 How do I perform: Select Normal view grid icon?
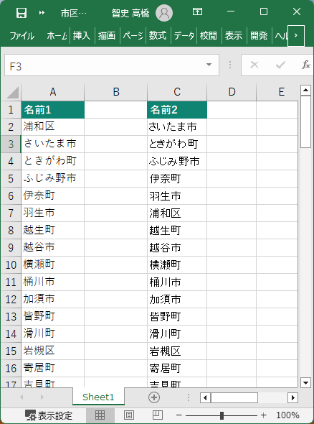pyautogui.click(x=100, y=415)
